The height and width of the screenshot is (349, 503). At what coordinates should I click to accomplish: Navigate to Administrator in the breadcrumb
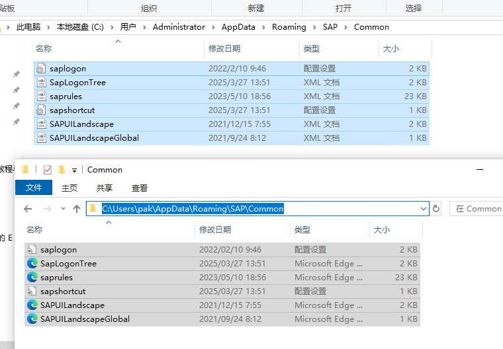tap(179, 27)
